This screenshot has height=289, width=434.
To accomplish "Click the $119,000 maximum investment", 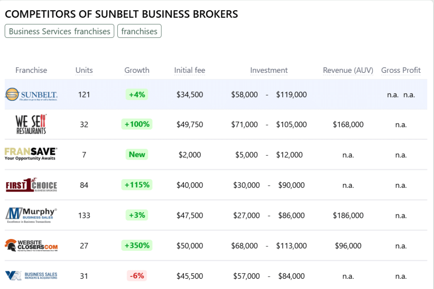I will [292, 94].
